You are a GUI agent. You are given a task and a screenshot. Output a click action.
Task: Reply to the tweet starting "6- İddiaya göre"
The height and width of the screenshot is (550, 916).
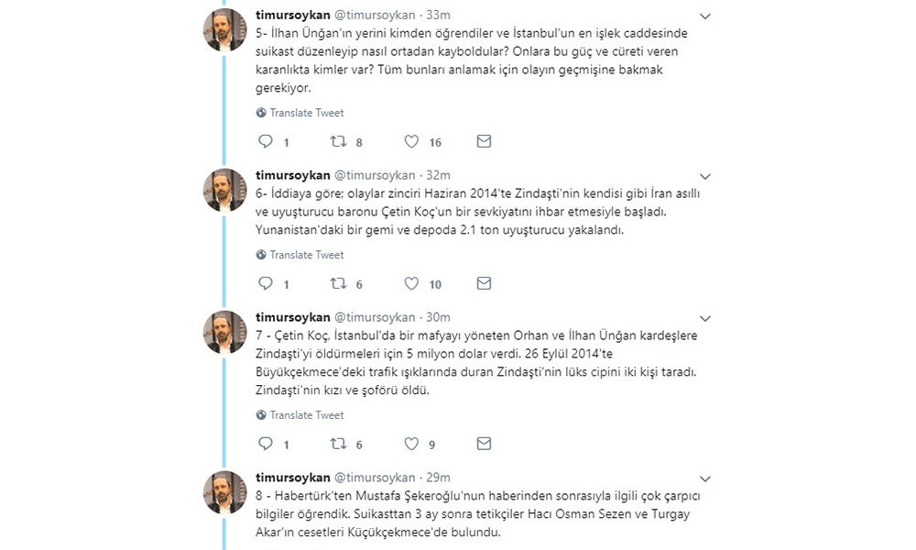pyautogui.click(x=266, y=284)
